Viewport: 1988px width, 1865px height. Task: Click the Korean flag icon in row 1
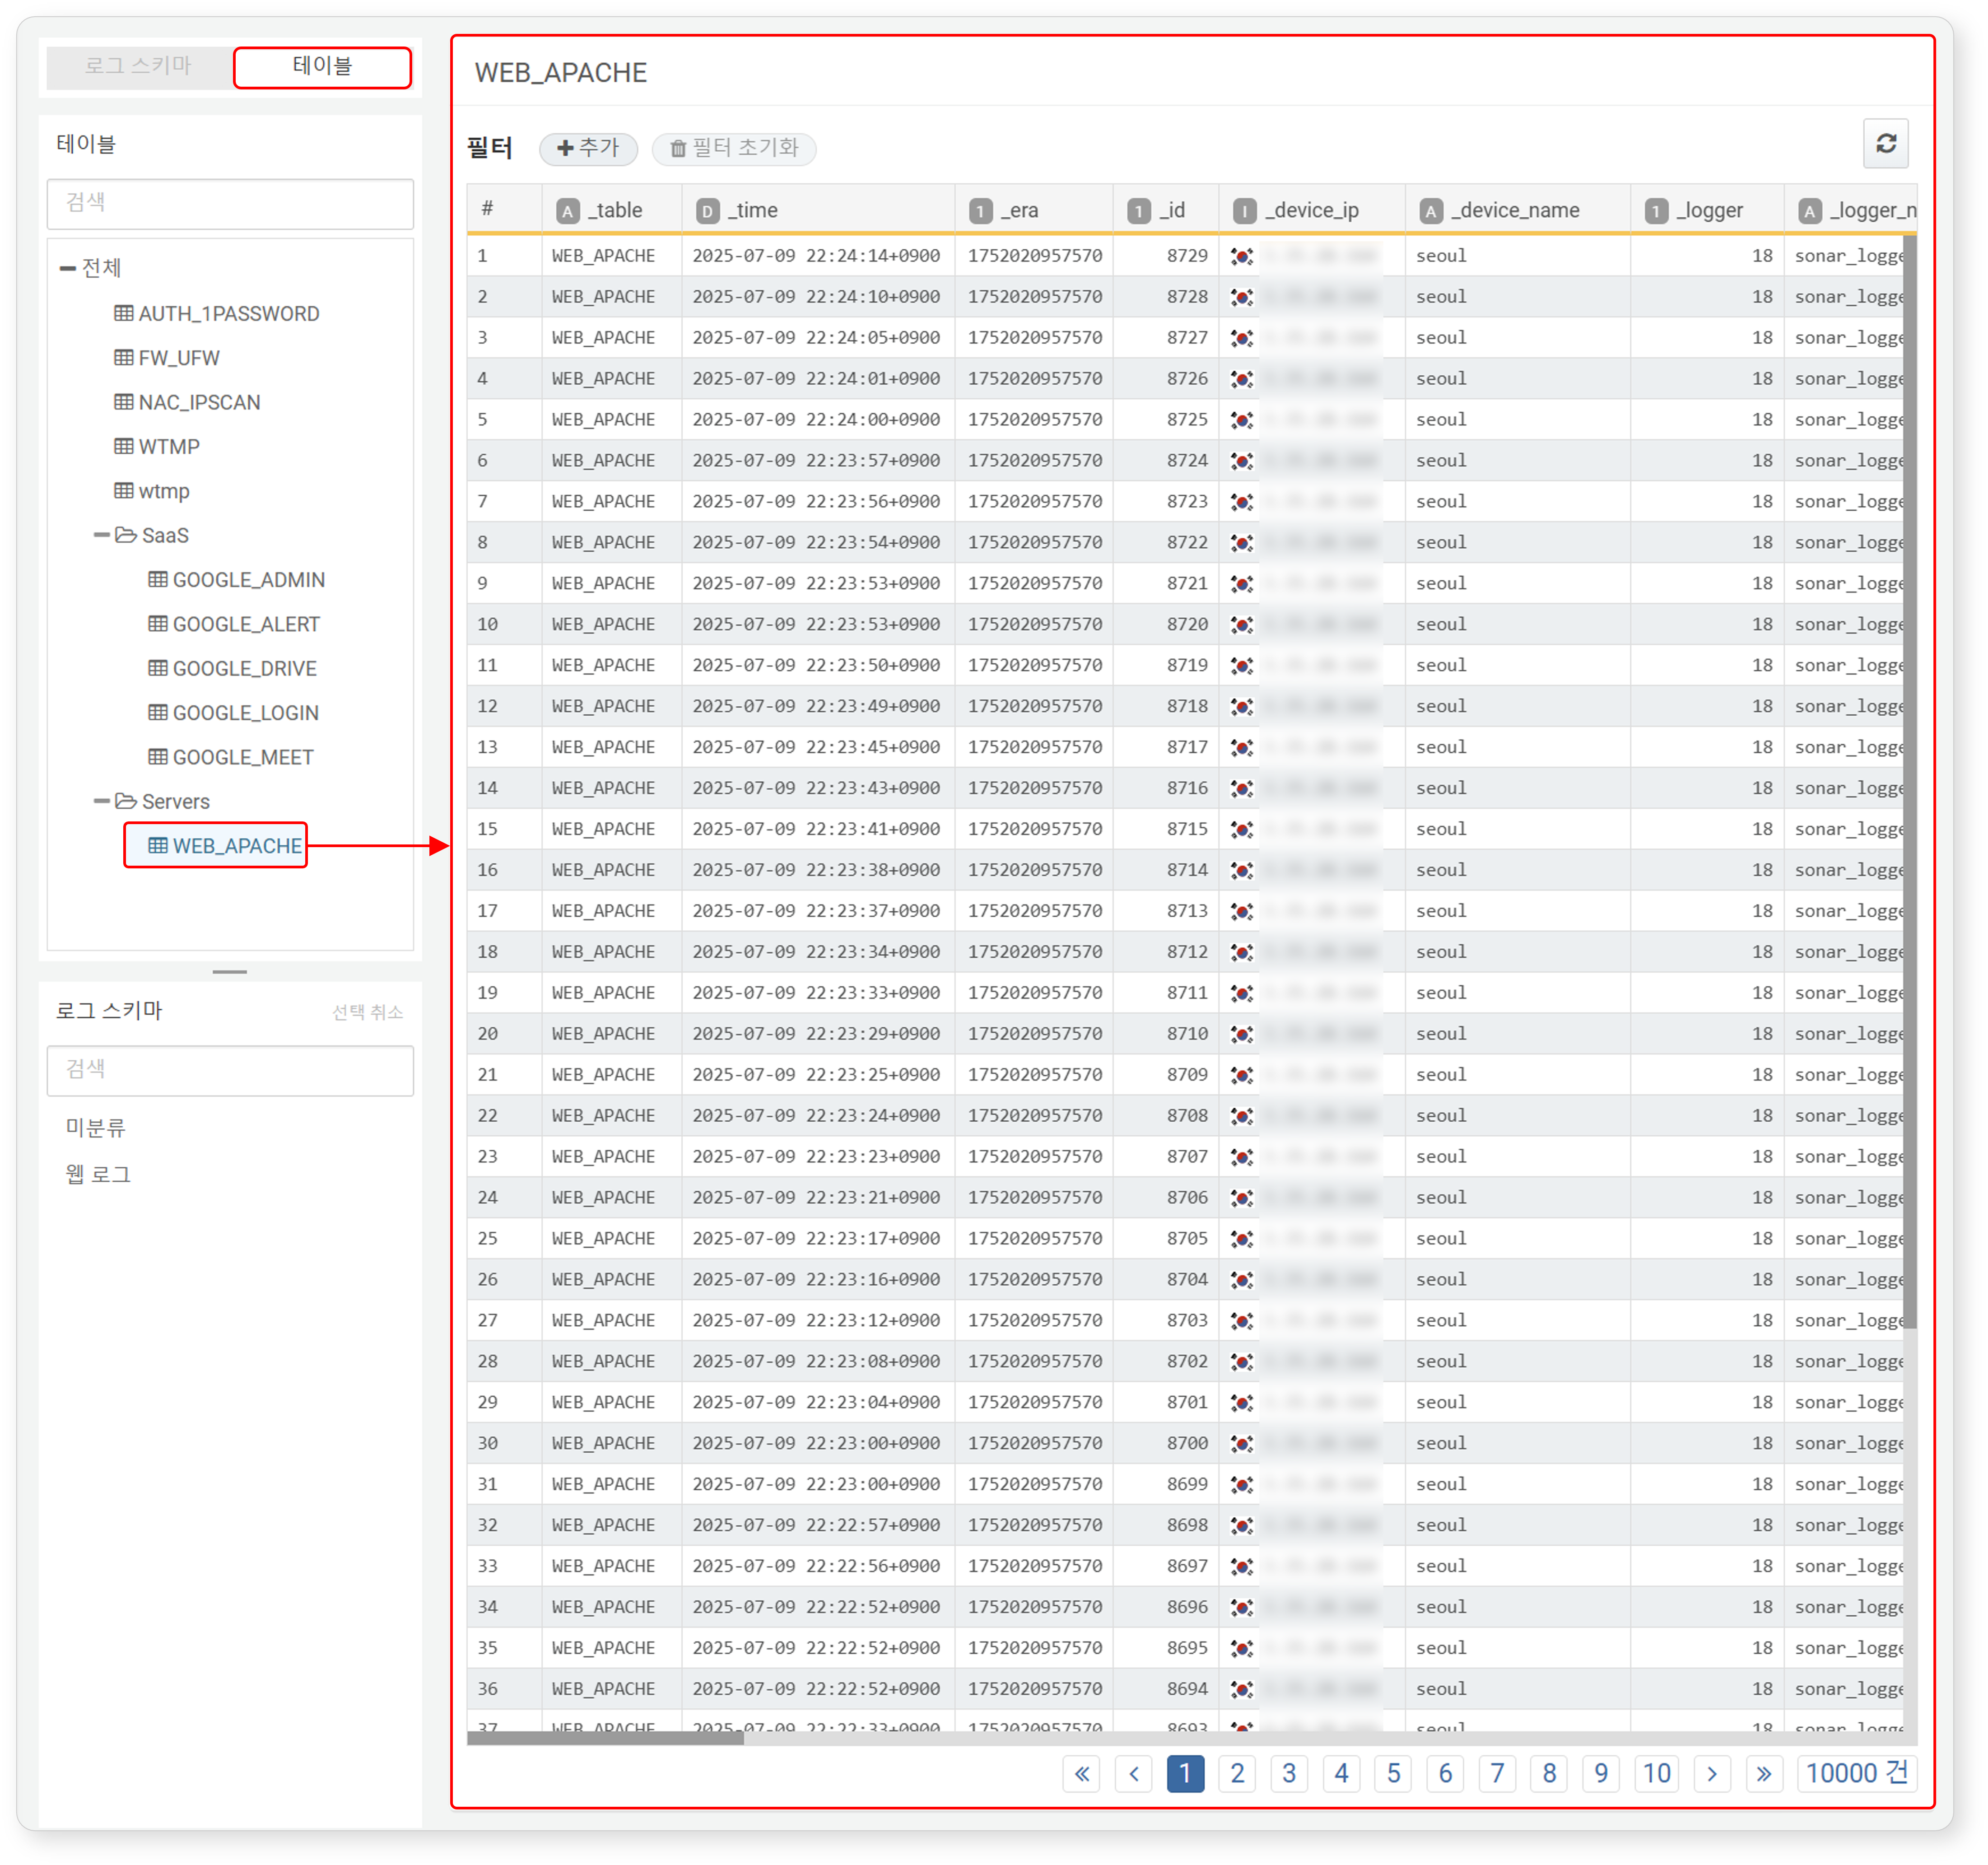coord(1242,256)
